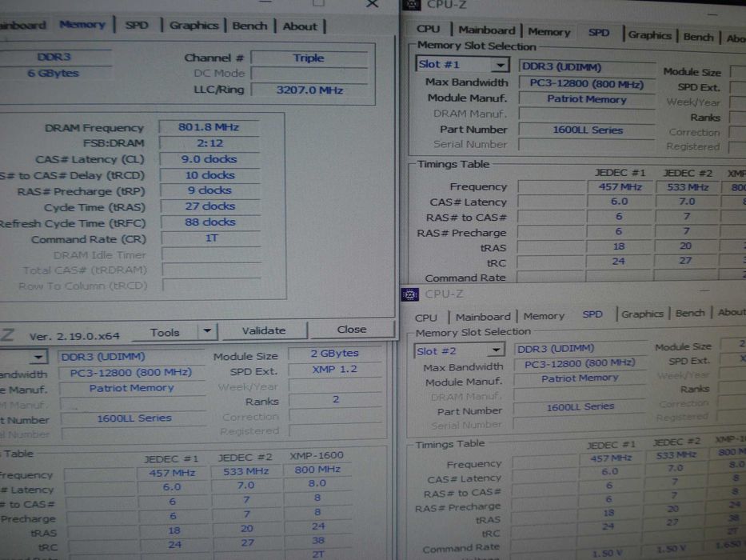Click the Module Size 2 GBytes value
Image resolution: width=746 pixels, height=560 pixels.
[x=334, y=354]
